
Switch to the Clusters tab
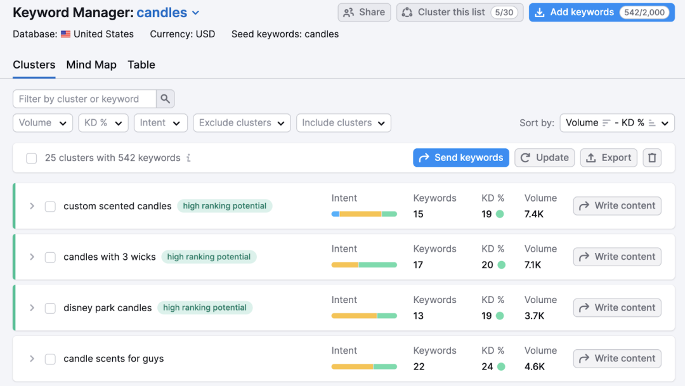click(34, 65)
